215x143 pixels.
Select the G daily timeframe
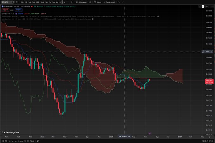click(60, 2)
